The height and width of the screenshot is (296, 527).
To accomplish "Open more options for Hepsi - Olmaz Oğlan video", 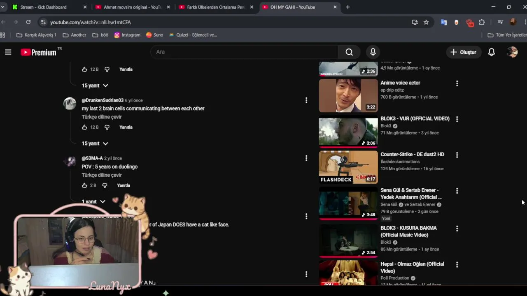I will click(x=457, y=265).
